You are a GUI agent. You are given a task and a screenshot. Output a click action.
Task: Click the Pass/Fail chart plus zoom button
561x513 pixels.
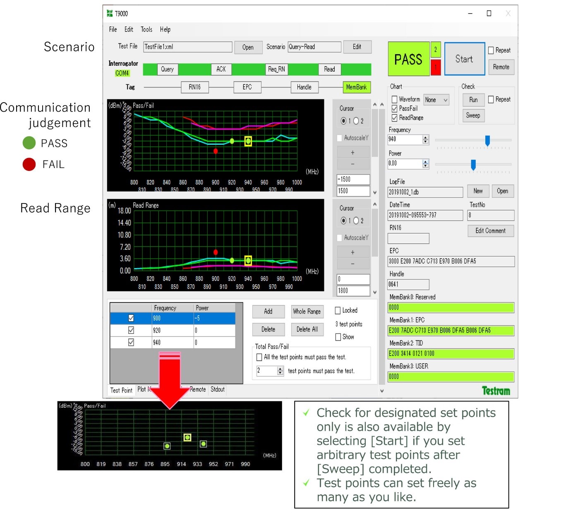(353, 153)
